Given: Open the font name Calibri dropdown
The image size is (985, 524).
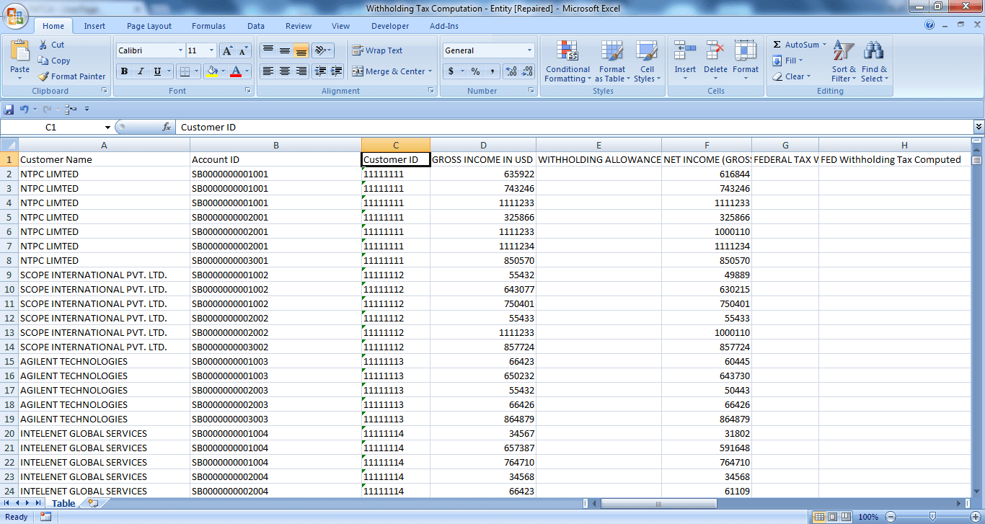Looking at the screenshot, I should pyautogui.click(x=180, y=50).
